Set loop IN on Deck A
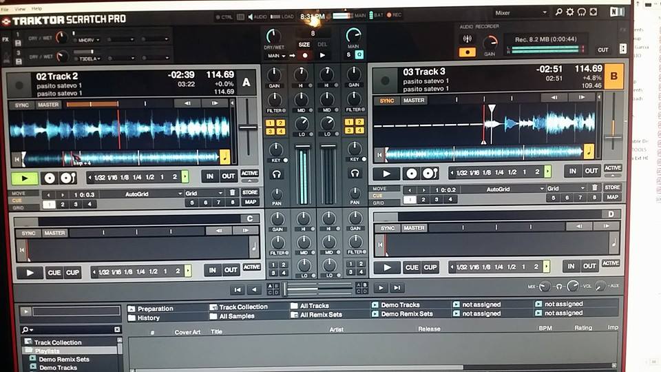 [209, 176]
